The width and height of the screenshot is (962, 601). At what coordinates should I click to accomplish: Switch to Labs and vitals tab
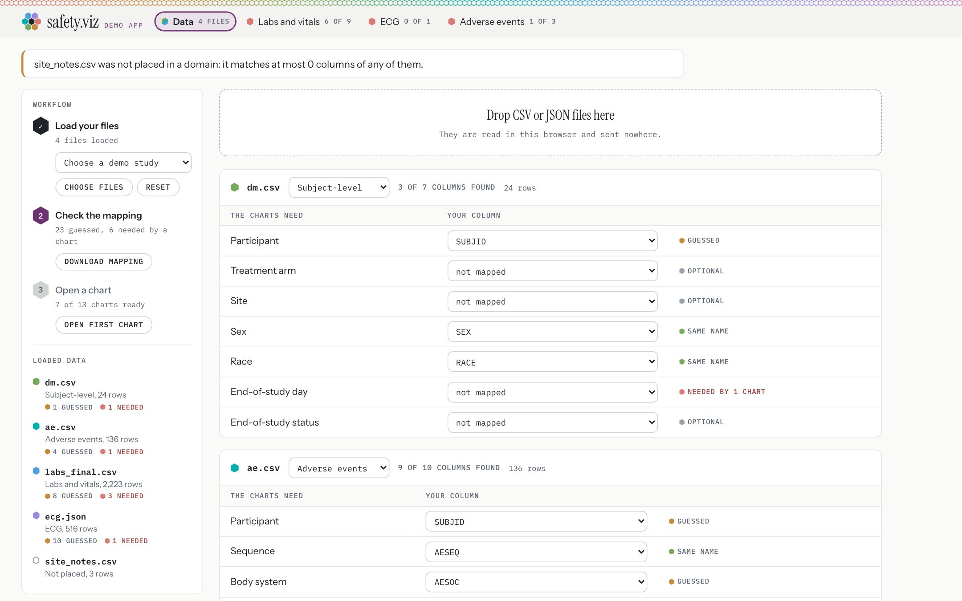(x=299, y=21)
